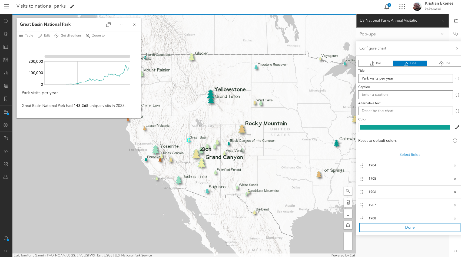Open the Tables panel in the sidebar
The height and width of the screenshot is (257, 461).
pyautogui.click(x=6, y=47)
